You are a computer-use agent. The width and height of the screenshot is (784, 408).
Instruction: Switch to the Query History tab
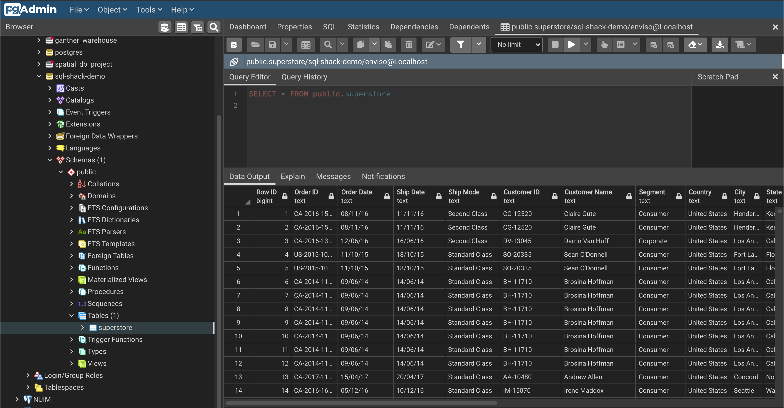point(304,77)
